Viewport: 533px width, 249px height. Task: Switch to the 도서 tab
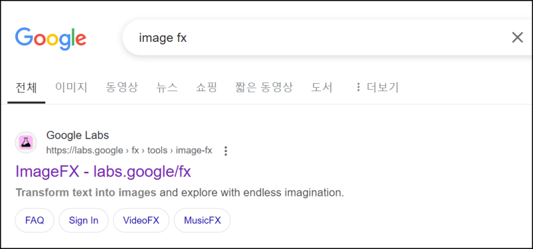click(322, 88)
